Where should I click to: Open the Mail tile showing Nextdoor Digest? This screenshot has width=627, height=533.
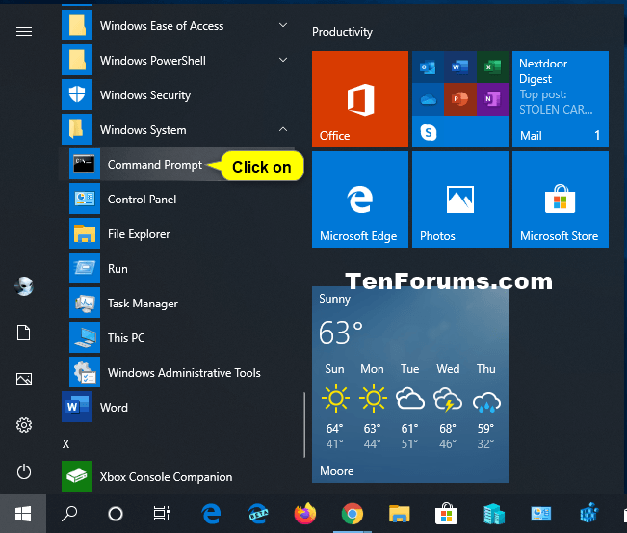click(x=561, y=99)
